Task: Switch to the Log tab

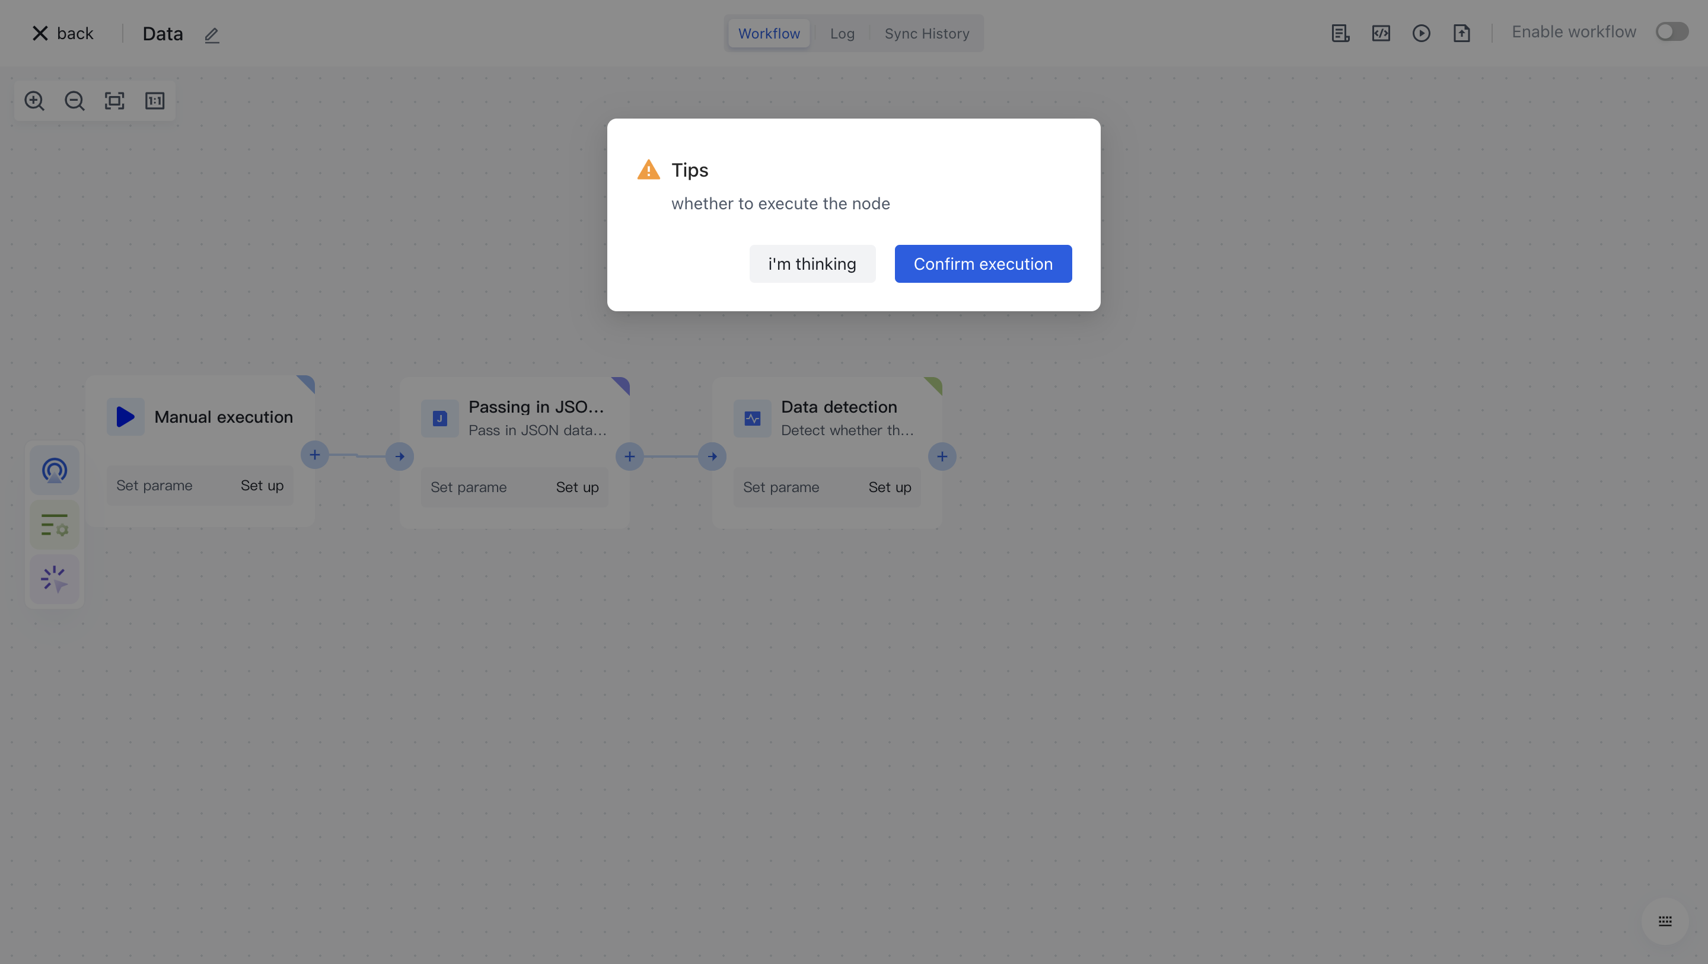Action: 842,33
